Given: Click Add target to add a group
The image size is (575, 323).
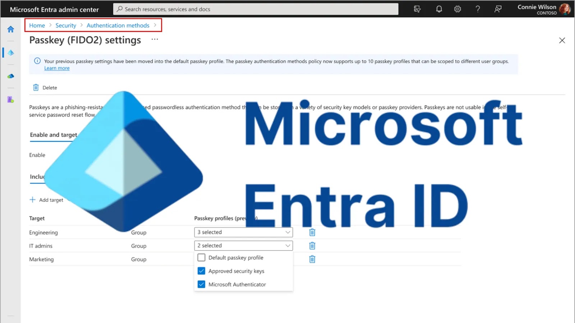Looking at the screenshot, I should (x=50, y=200).
